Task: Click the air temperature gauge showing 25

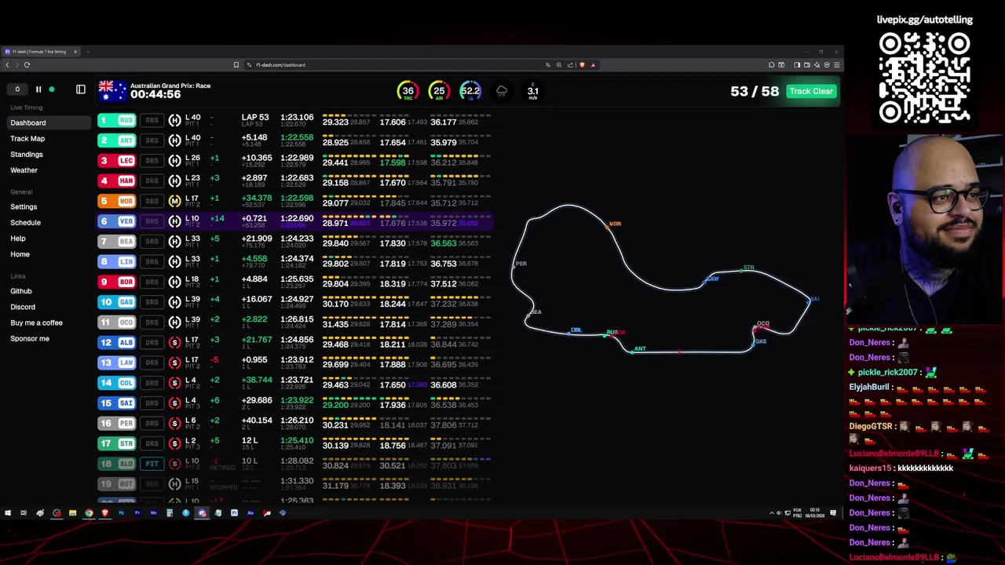Action: (x=439, y=91)
